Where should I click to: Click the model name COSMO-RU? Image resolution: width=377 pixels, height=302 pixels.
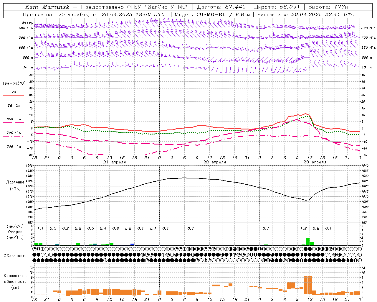(211, 14)
